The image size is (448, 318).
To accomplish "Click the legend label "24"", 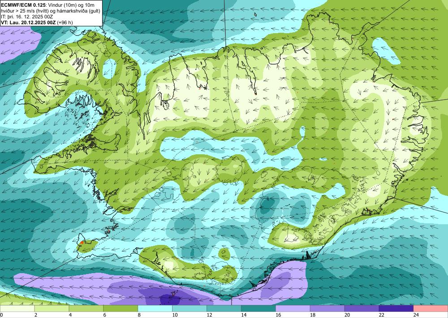I will 416,315.
